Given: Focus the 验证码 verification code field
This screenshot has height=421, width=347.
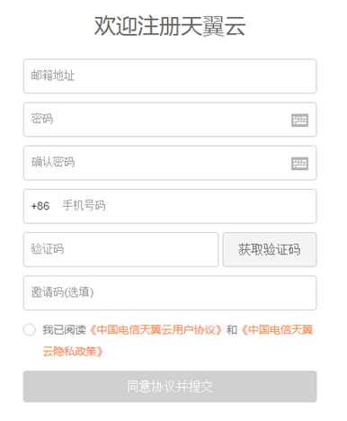Looking at the screenshot, I should [120, 249].
